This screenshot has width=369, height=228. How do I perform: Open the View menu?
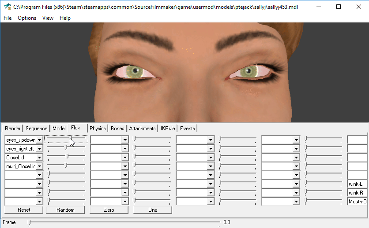point(48,18)
